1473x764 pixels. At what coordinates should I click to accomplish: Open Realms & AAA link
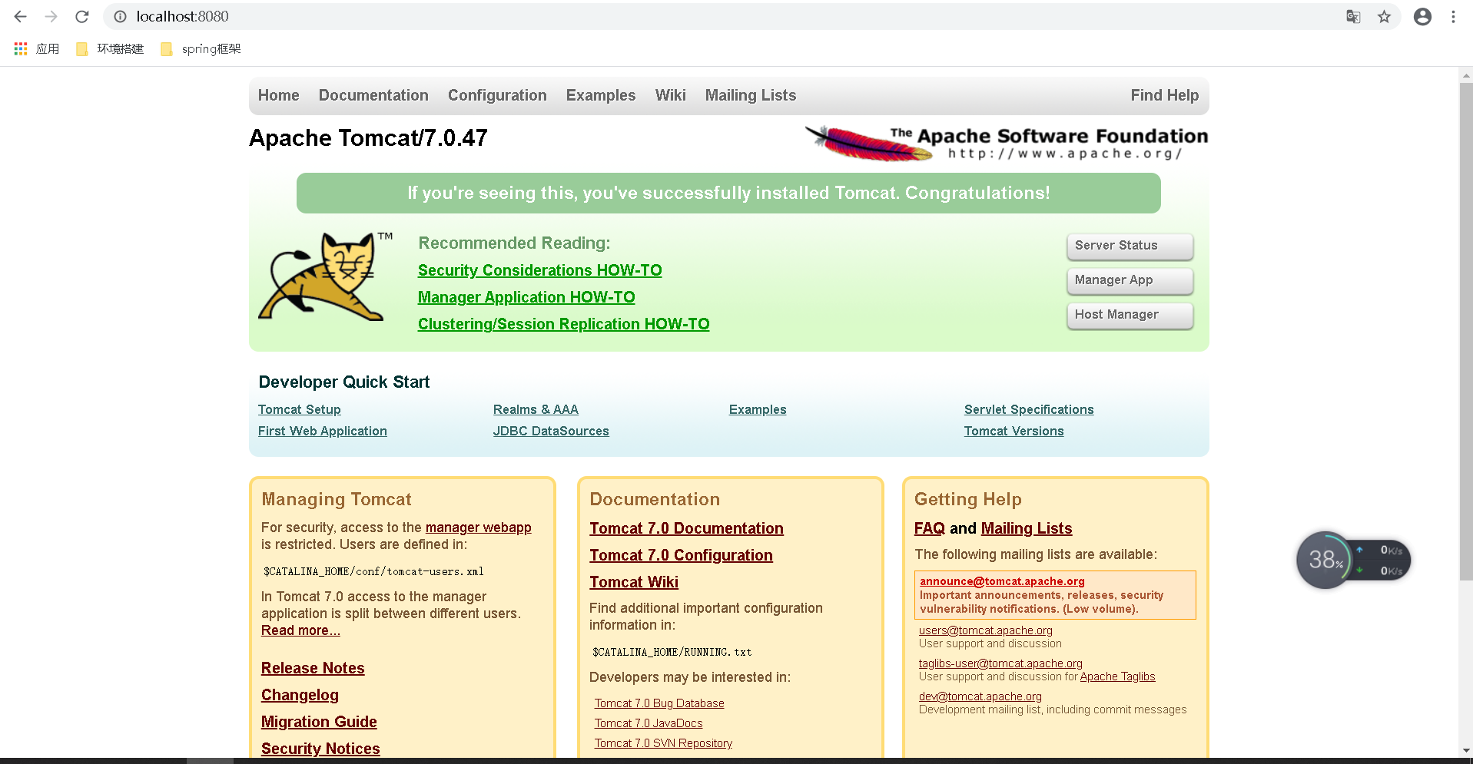point(536,410)
